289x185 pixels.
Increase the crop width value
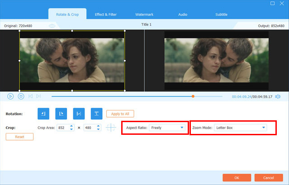click(71, 126)
